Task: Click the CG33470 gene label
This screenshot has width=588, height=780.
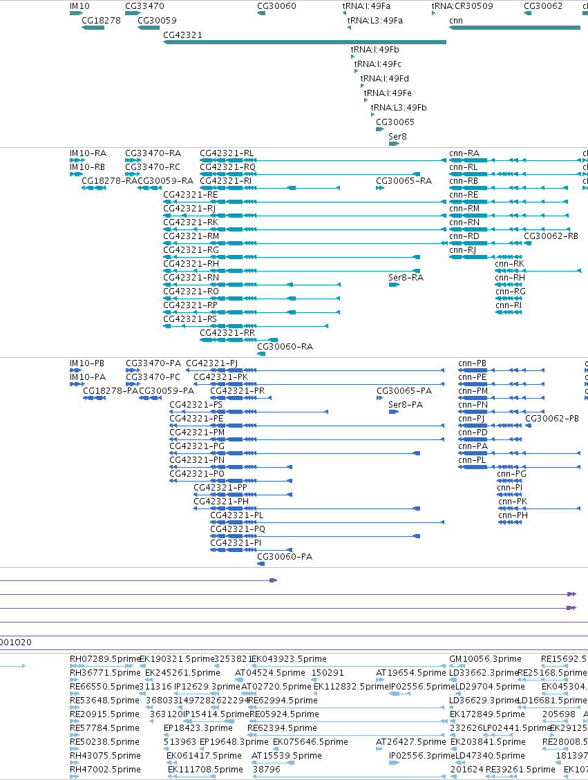Action: pyautogui.click(x=145, y=6)
